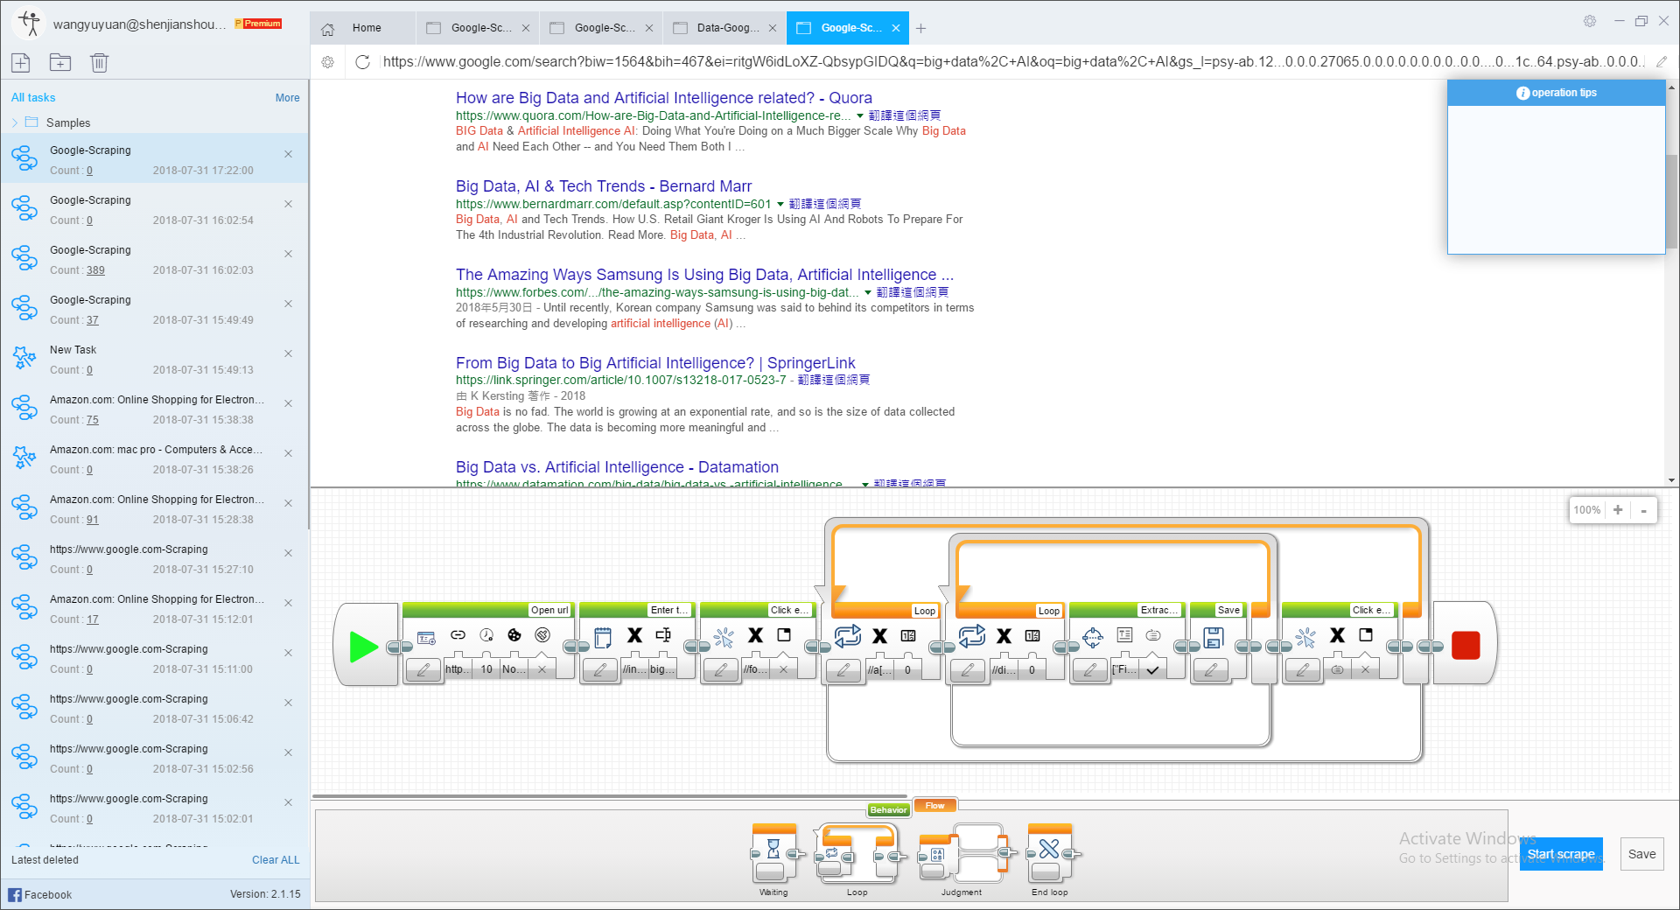Click the floppy disk icon in Save block

1213,637
